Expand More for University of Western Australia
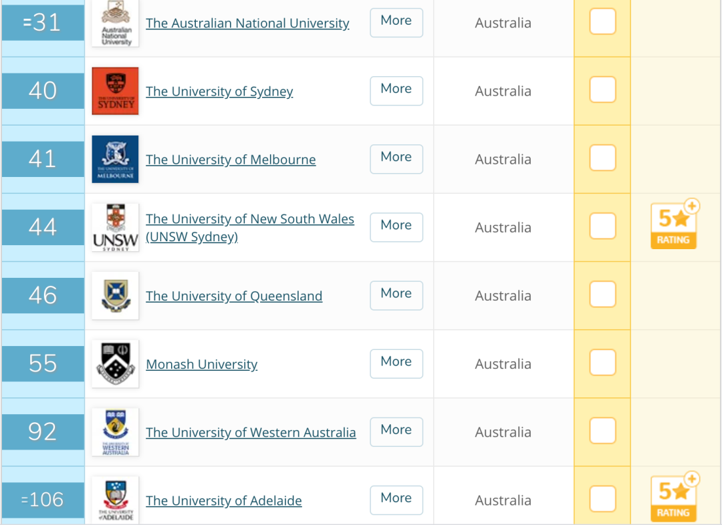 pyautogui.click(x=396, y=431)
